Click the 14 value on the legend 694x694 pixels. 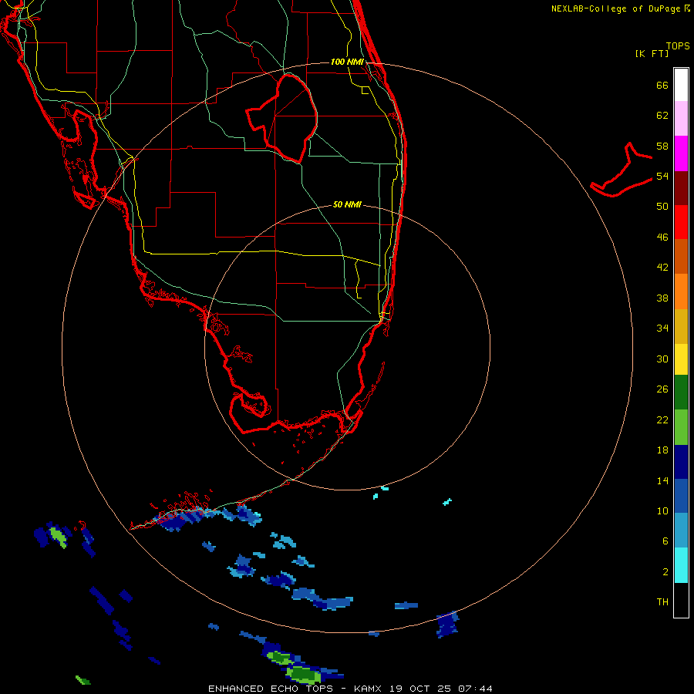[x=662, y=480]
